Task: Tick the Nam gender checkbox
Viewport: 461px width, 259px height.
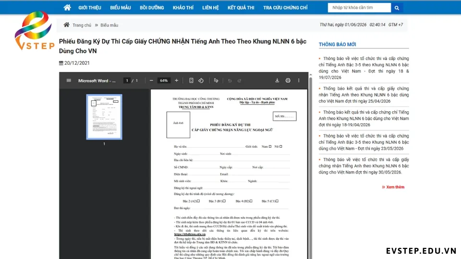Action: 270,147
